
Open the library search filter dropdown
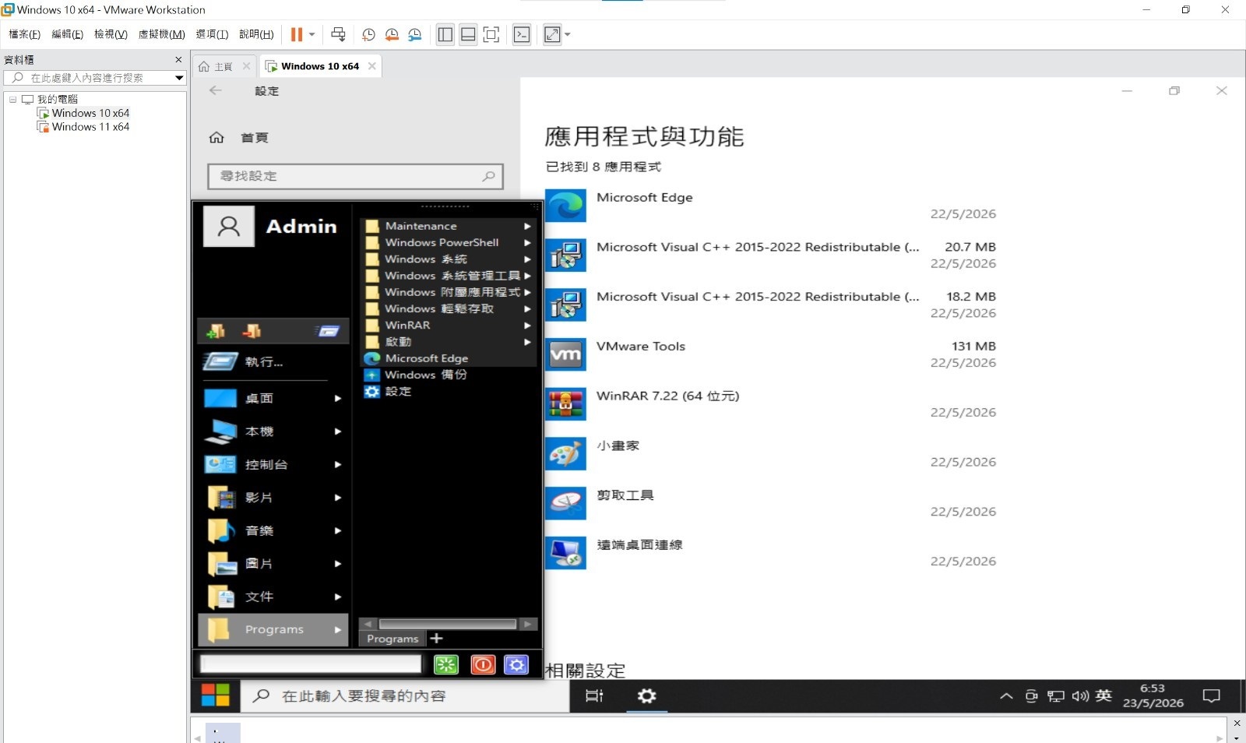coord(179,78)
